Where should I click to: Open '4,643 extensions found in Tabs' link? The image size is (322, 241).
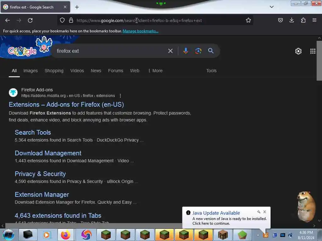pos(58,216)
